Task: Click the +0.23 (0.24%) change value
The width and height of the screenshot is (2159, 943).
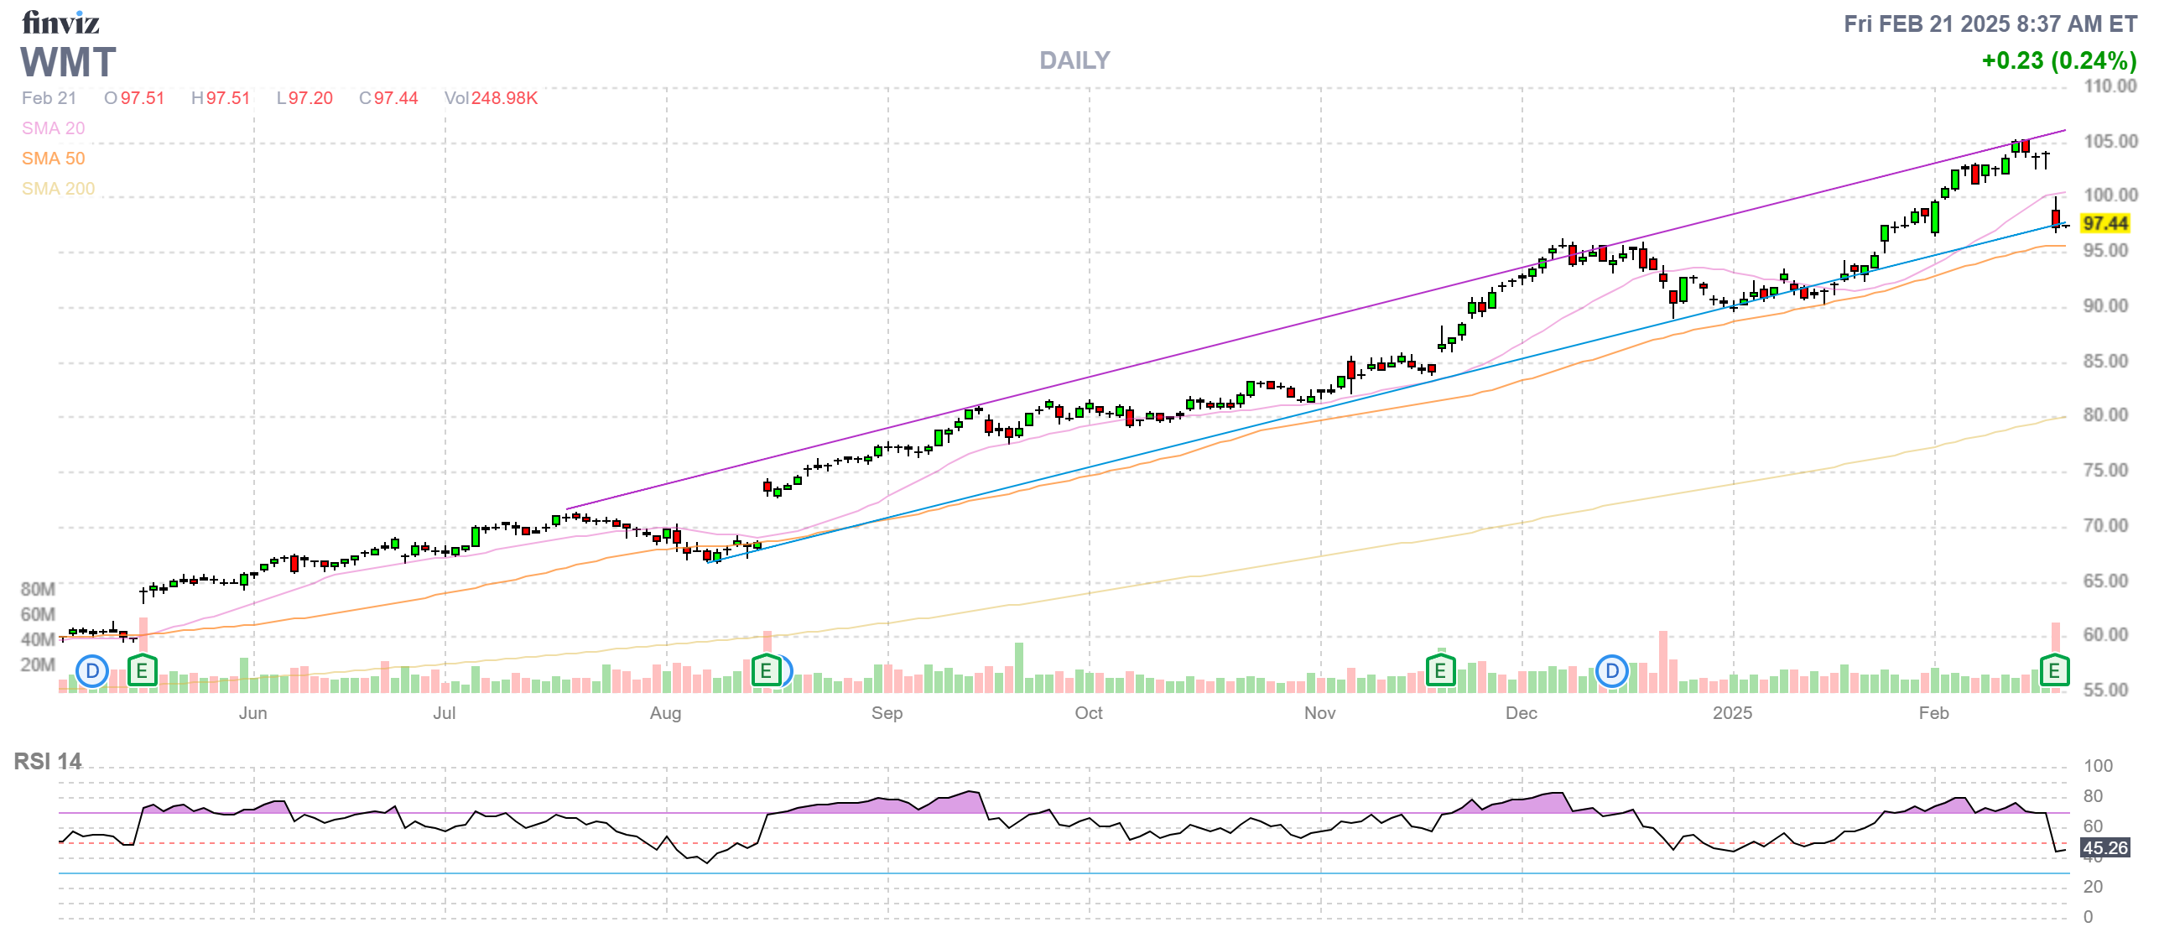Action: tap(2058, 60)
